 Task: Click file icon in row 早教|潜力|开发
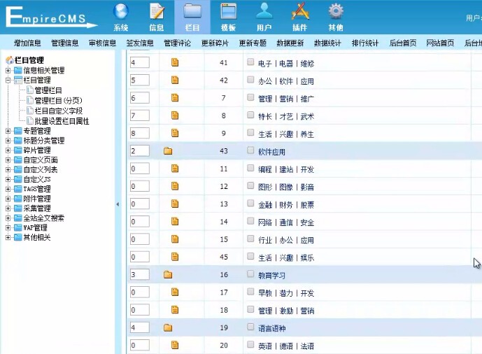point(175,292)
